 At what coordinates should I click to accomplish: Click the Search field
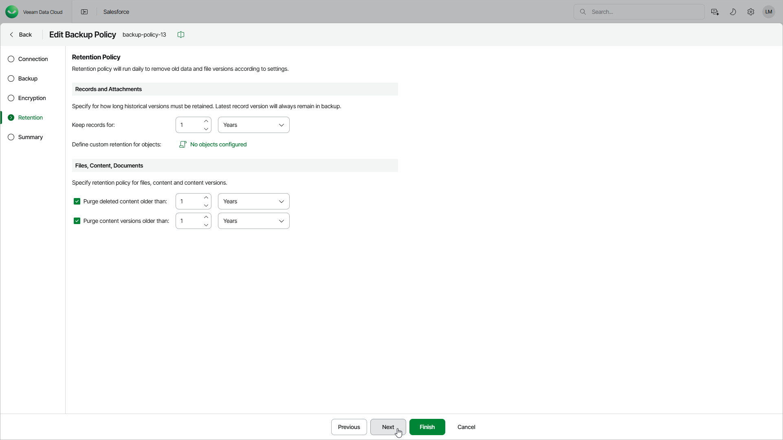click(644, 12)
